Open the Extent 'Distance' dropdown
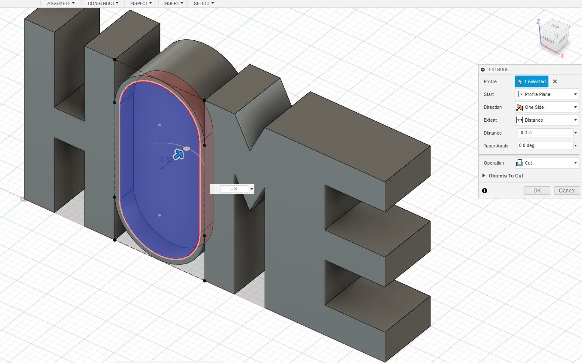The width and height of the screenshot is (582, 363). pos(547,120)
